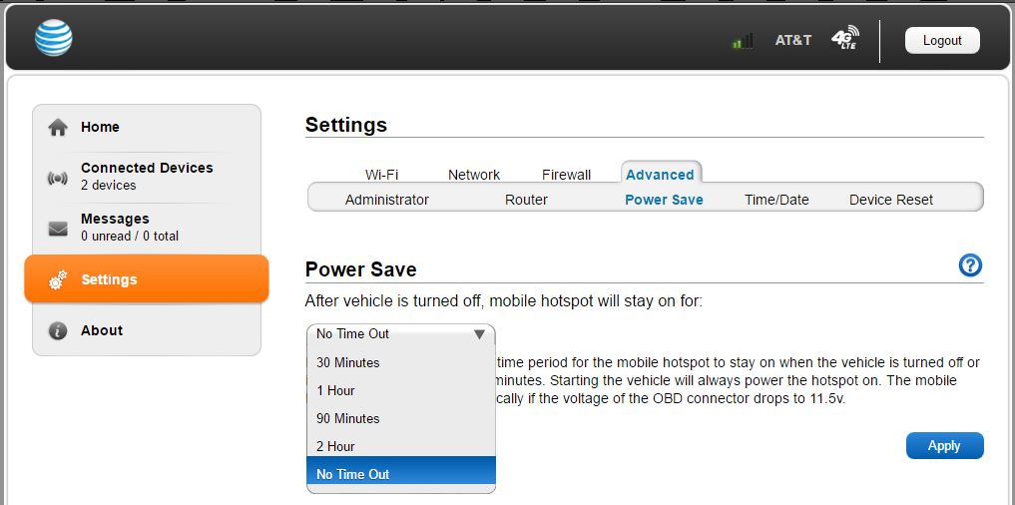Switch to the Wi-Fi tab

(382, 175)
